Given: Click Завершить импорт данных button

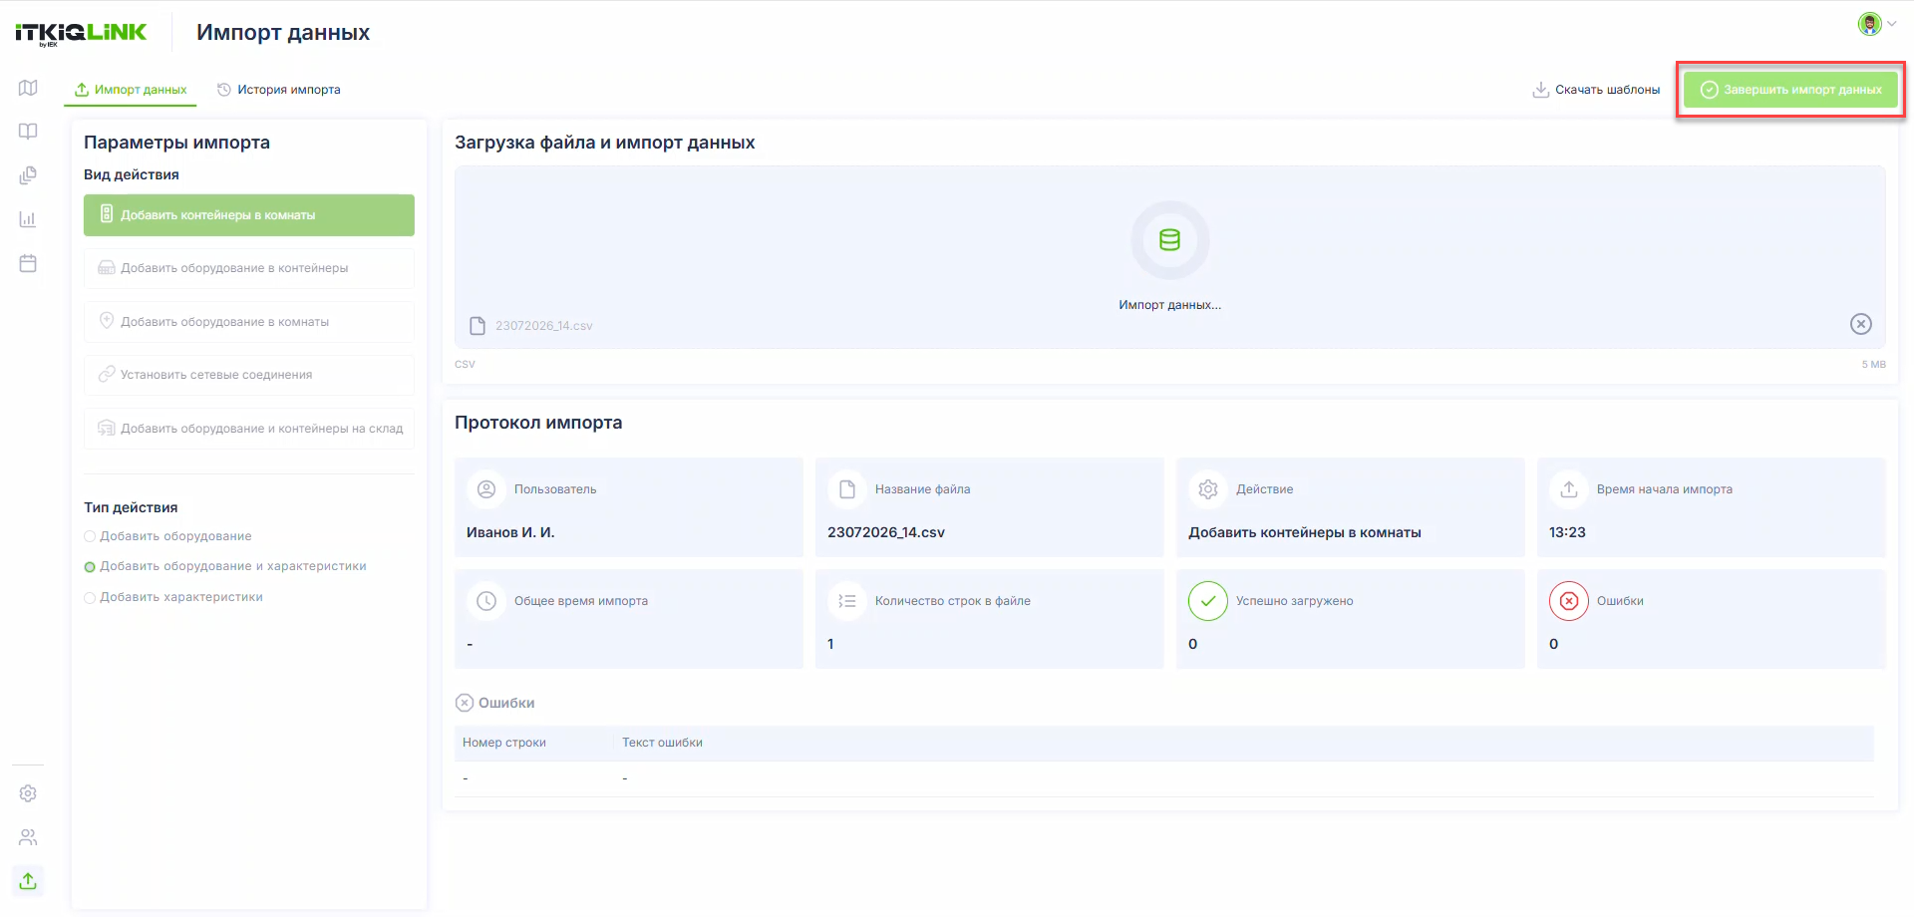Looking at the screenshot, I should [x=1790, y=90].
